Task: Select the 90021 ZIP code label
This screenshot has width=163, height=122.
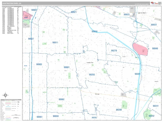Action: (x=74, y=12)
